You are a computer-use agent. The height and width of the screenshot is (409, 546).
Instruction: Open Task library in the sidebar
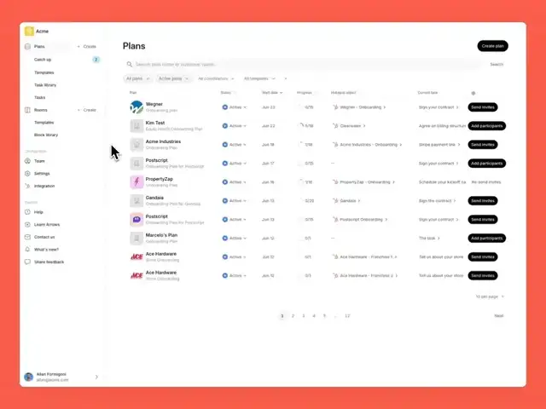45,85
